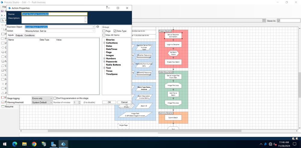Click the OK button
This screenshot has height=148, width=301.
click(x=109, y=102)
